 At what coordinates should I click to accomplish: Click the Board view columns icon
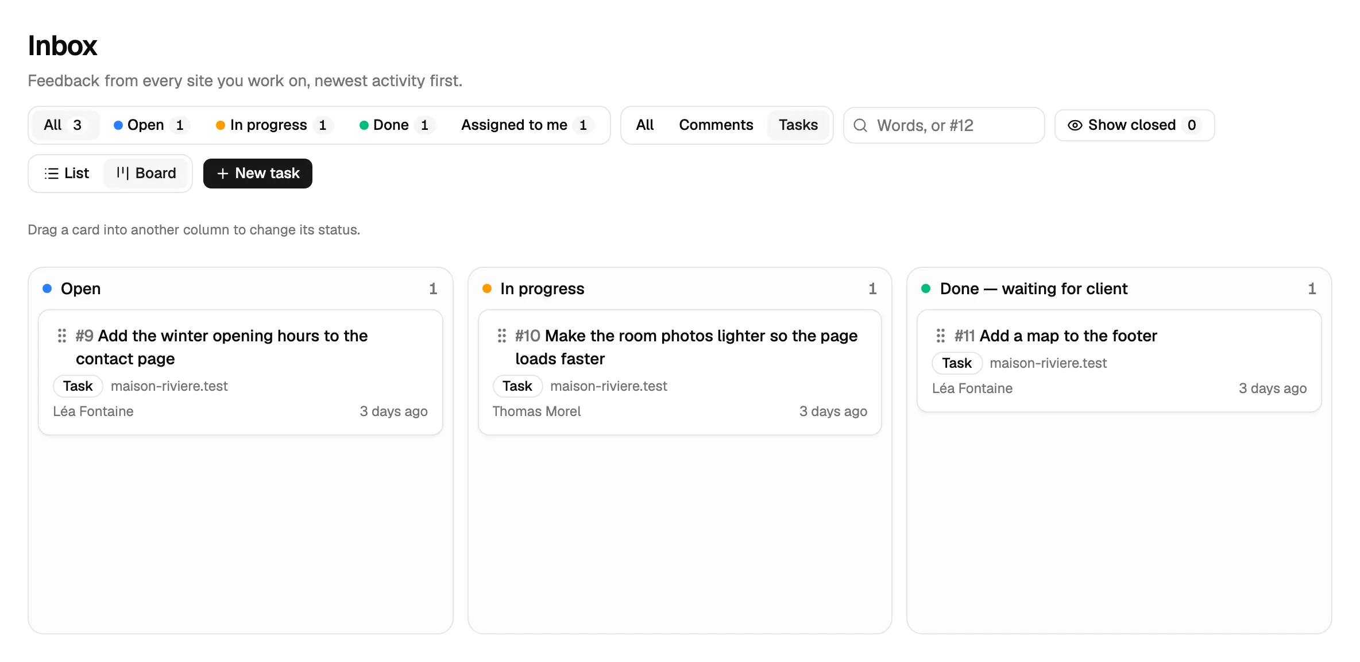122,173
